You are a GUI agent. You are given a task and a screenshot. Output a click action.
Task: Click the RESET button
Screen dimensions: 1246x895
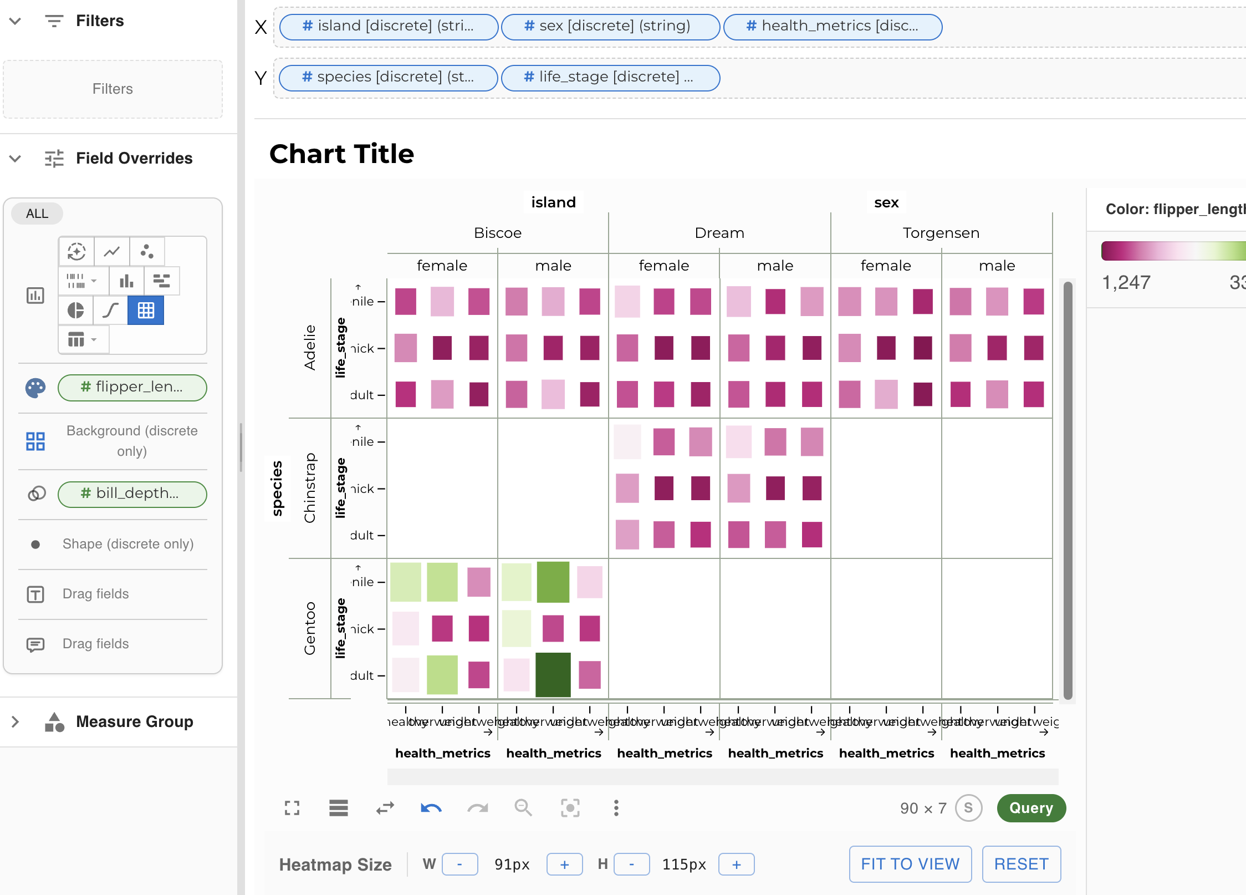click(1021, 864)
